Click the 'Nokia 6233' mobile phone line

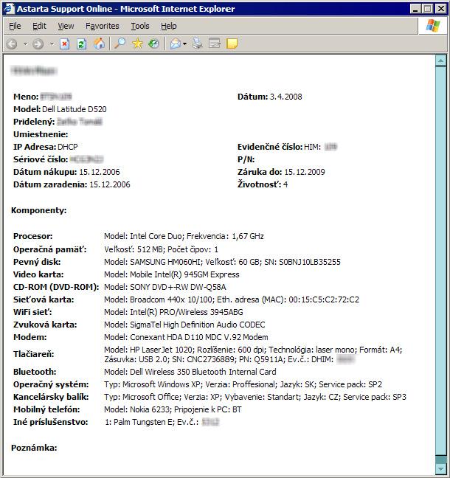tap(173, 409)
